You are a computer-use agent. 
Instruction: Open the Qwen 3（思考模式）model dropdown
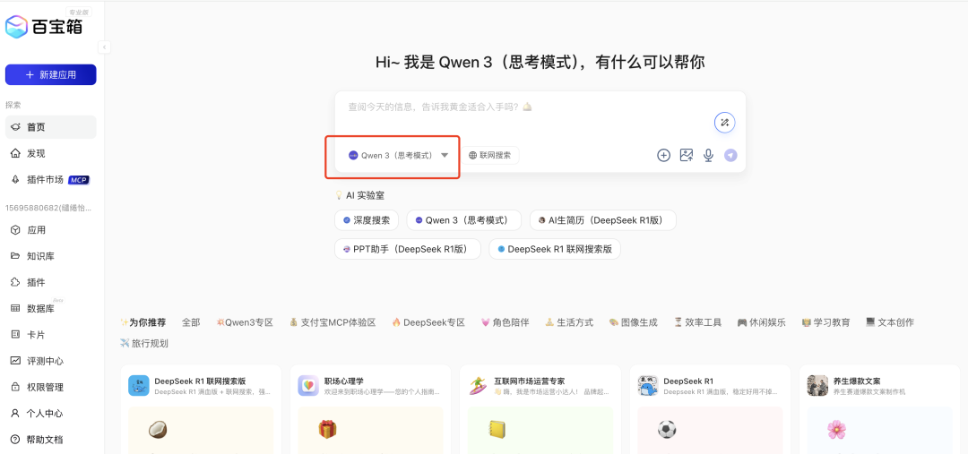[398, 156]
